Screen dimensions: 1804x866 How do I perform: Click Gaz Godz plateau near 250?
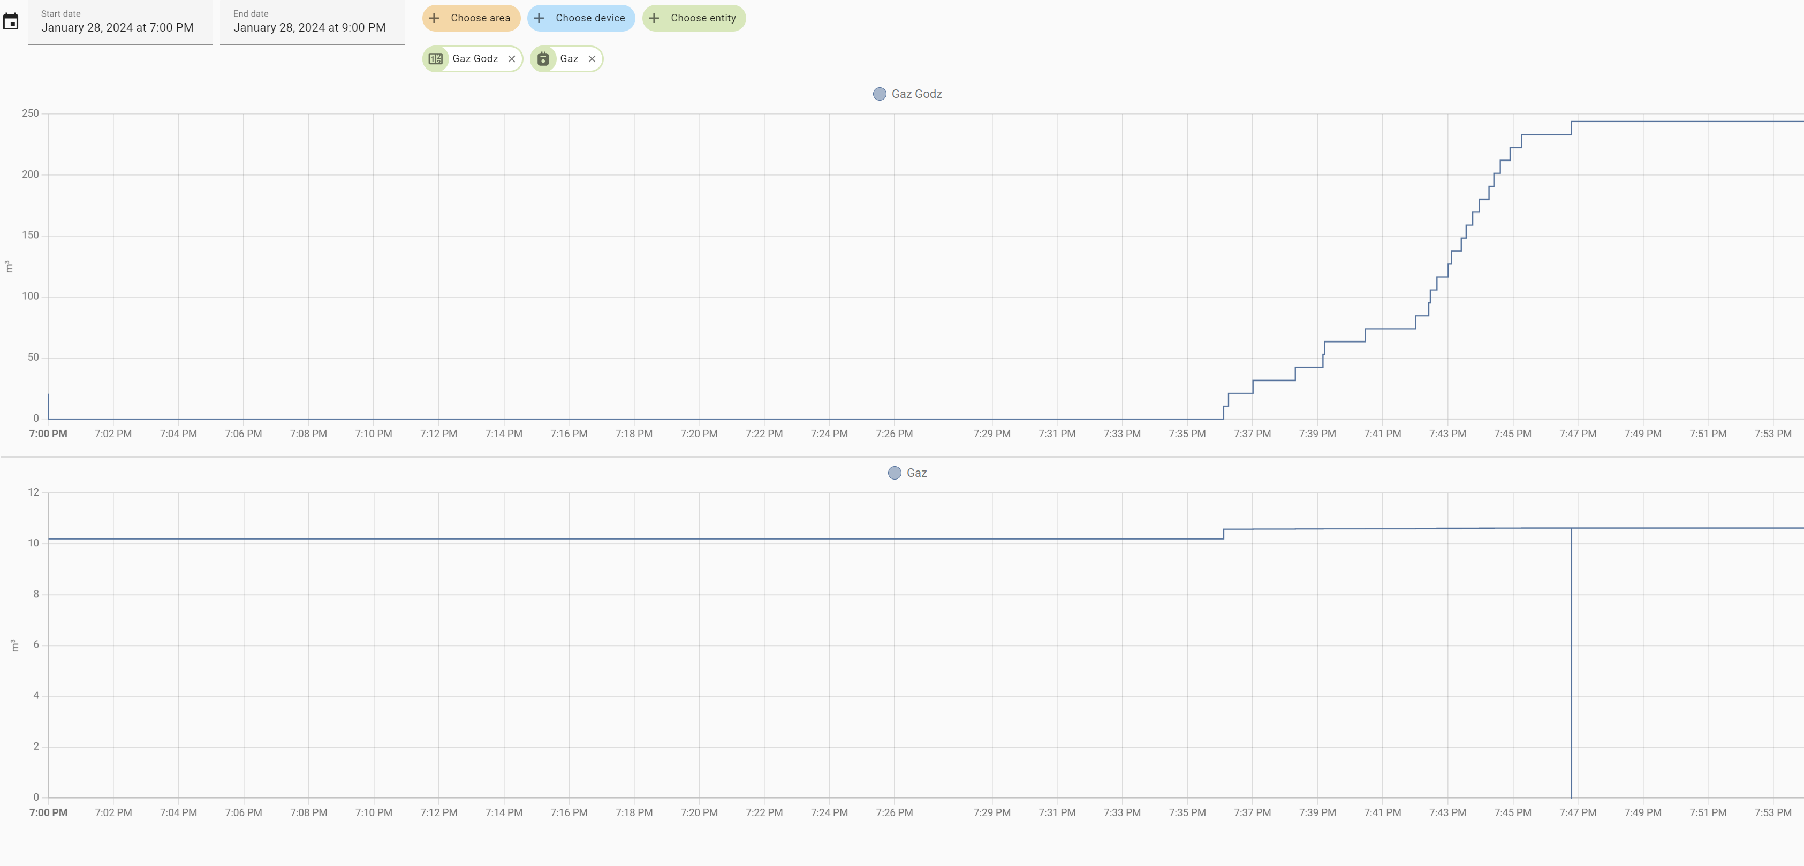1681,122
